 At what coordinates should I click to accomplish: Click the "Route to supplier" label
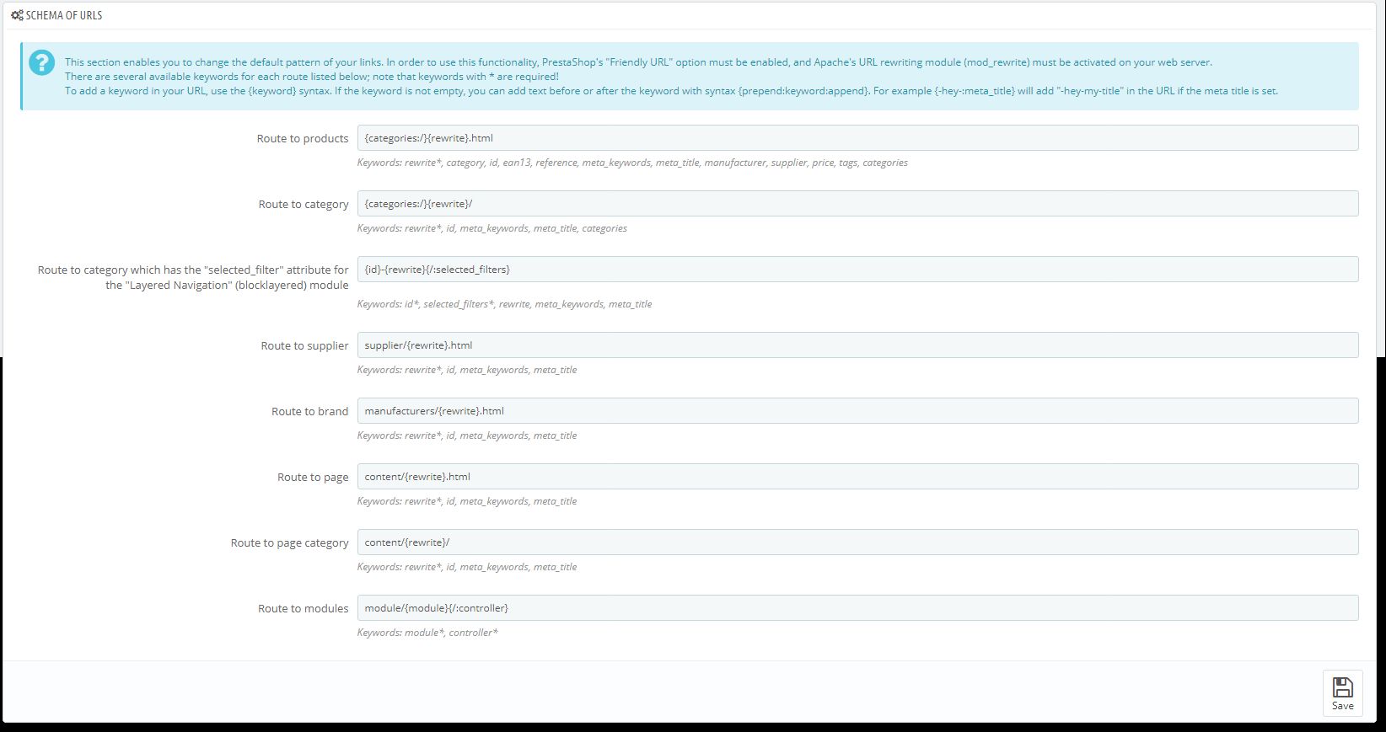(304, 345)
